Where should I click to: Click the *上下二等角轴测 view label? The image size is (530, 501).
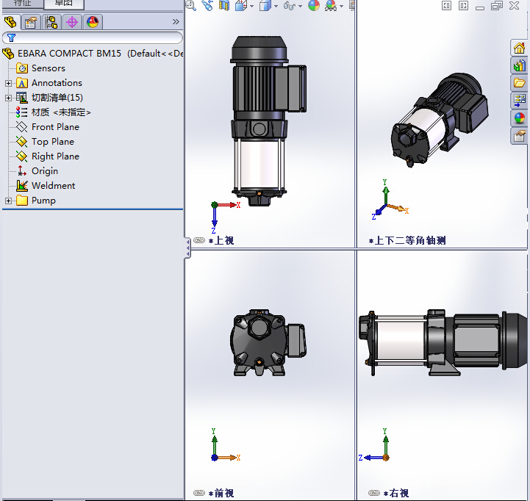(x=407, y=240)
